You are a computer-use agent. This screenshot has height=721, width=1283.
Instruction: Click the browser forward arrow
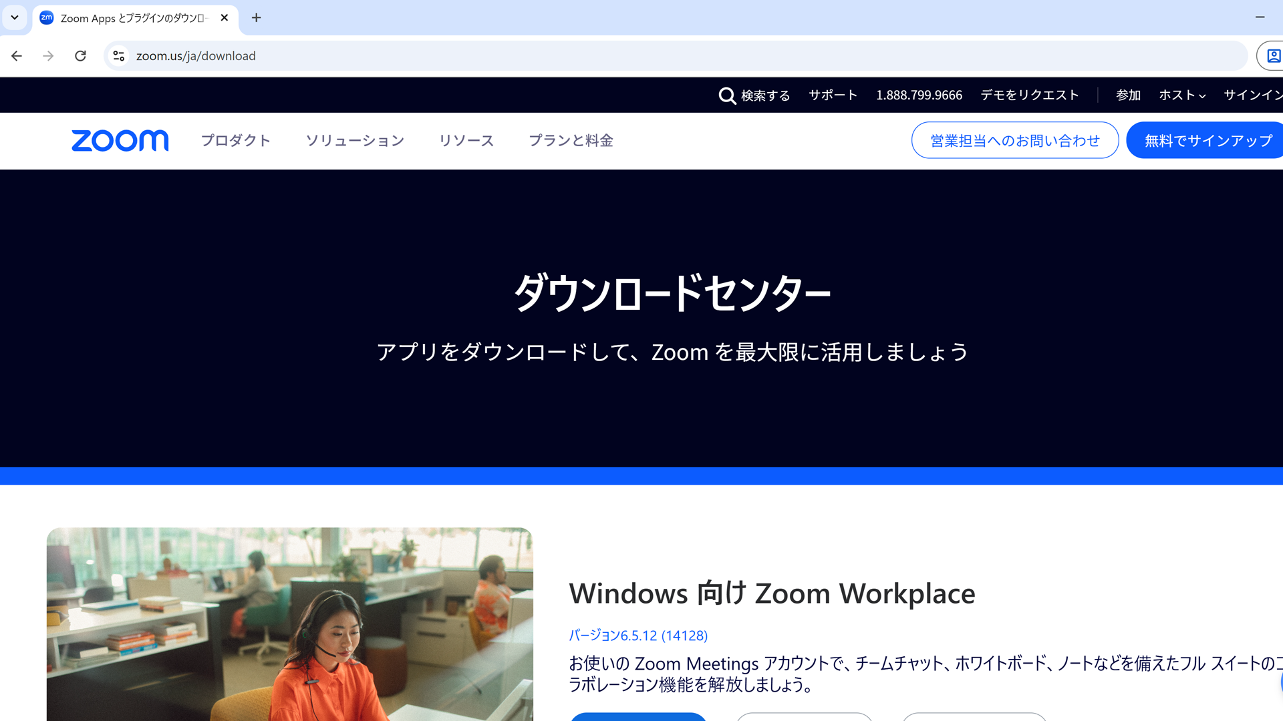coord(48,56)
